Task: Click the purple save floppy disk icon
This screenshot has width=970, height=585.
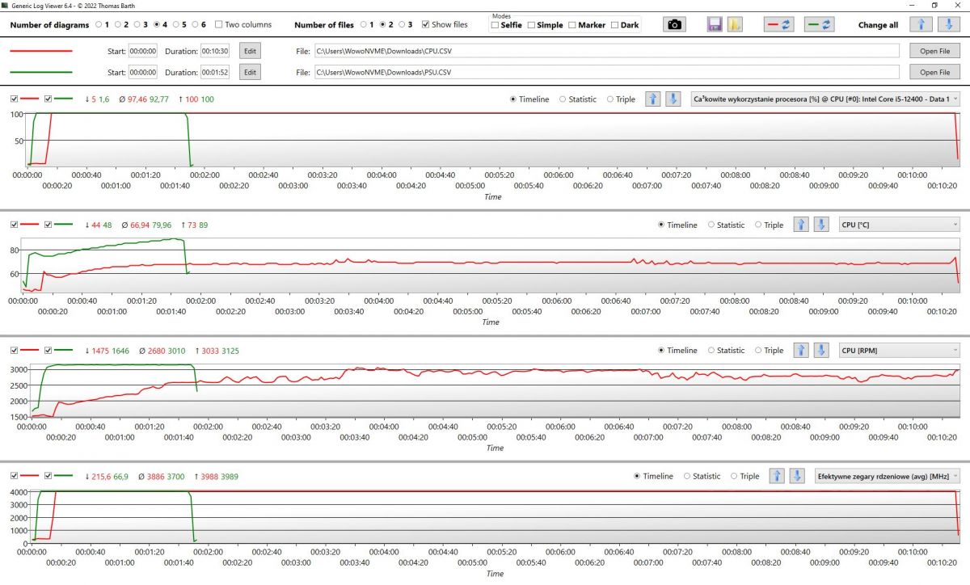Action: point(715,24)
